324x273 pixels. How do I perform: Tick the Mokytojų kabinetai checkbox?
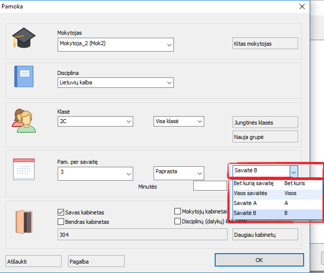pos(178,211)
